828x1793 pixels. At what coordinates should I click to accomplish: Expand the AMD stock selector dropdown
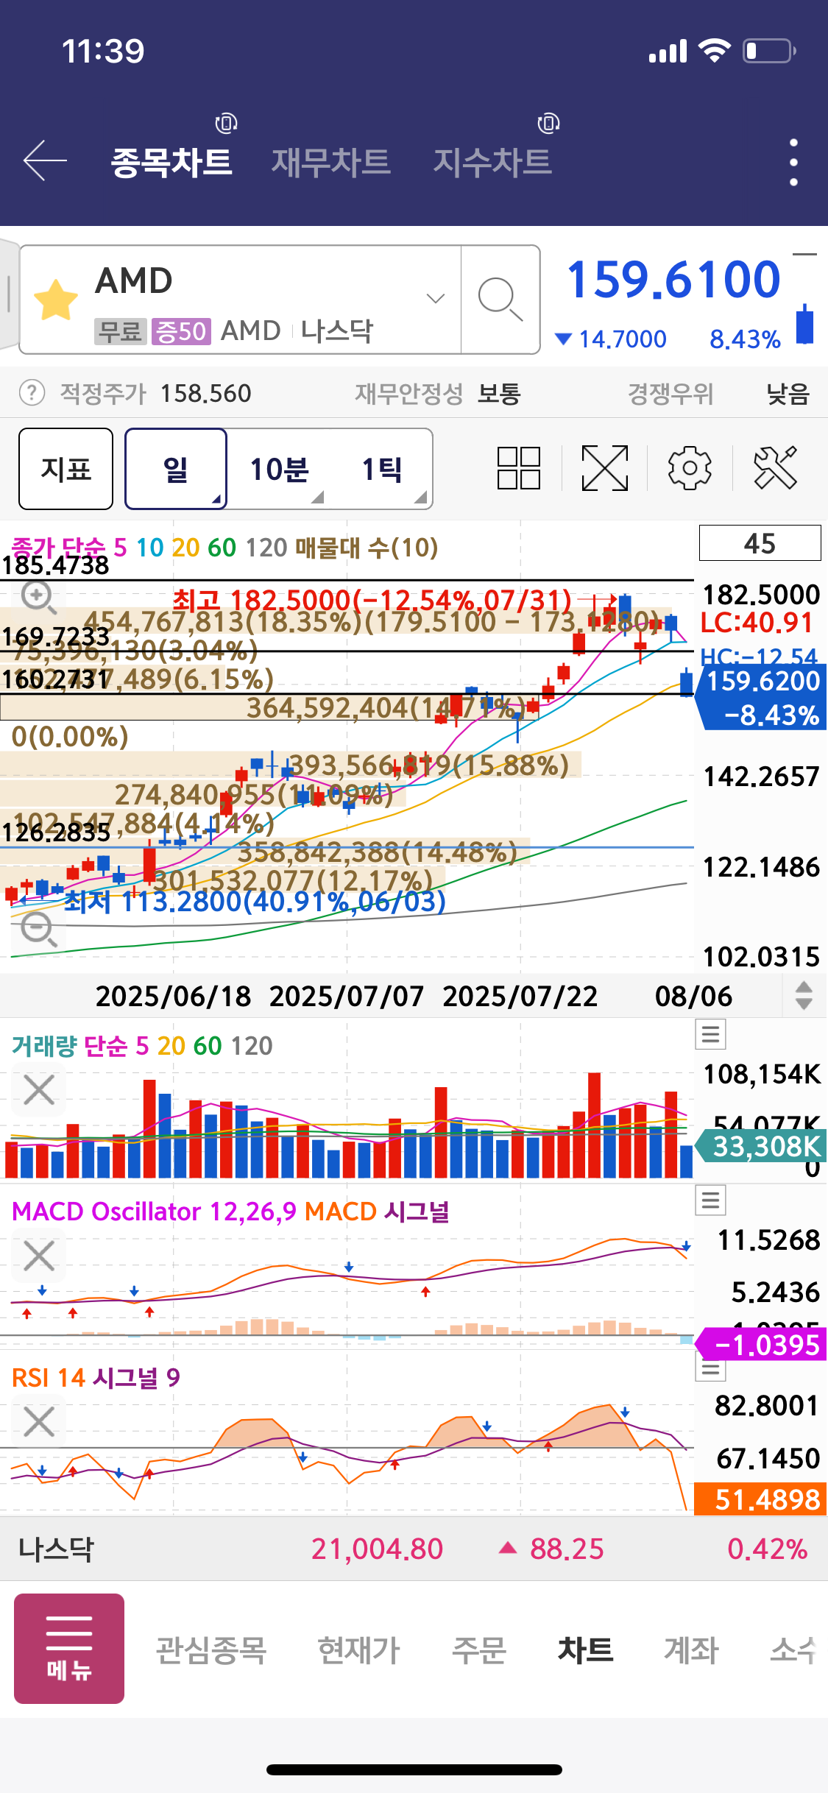(x=436, y=298)
